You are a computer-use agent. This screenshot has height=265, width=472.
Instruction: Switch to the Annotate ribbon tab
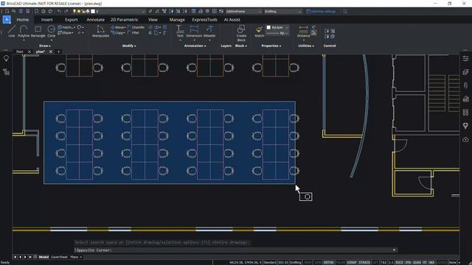point(95,20)
